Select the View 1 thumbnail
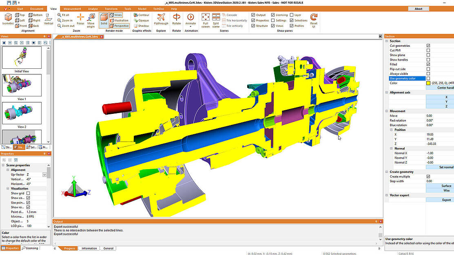This screenshot has width=454, height=255. click(22, 85)
